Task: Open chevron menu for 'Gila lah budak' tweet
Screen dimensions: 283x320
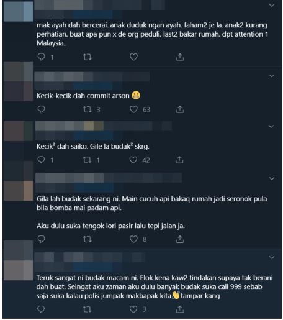Action: click(x=271, y=178)
